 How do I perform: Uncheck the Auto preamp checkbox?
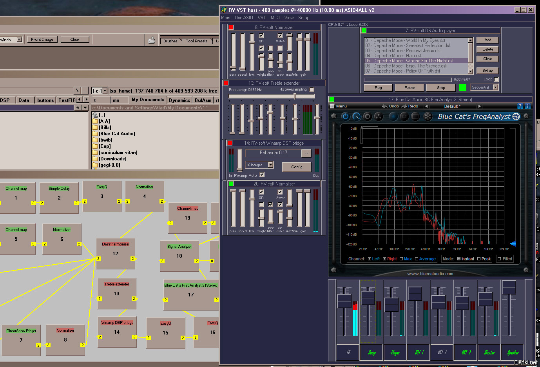pos(262,174)
